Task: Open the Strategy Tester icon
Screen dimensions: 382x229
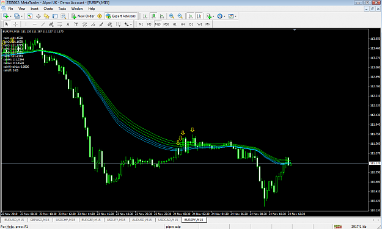Action: click(64, 16)
